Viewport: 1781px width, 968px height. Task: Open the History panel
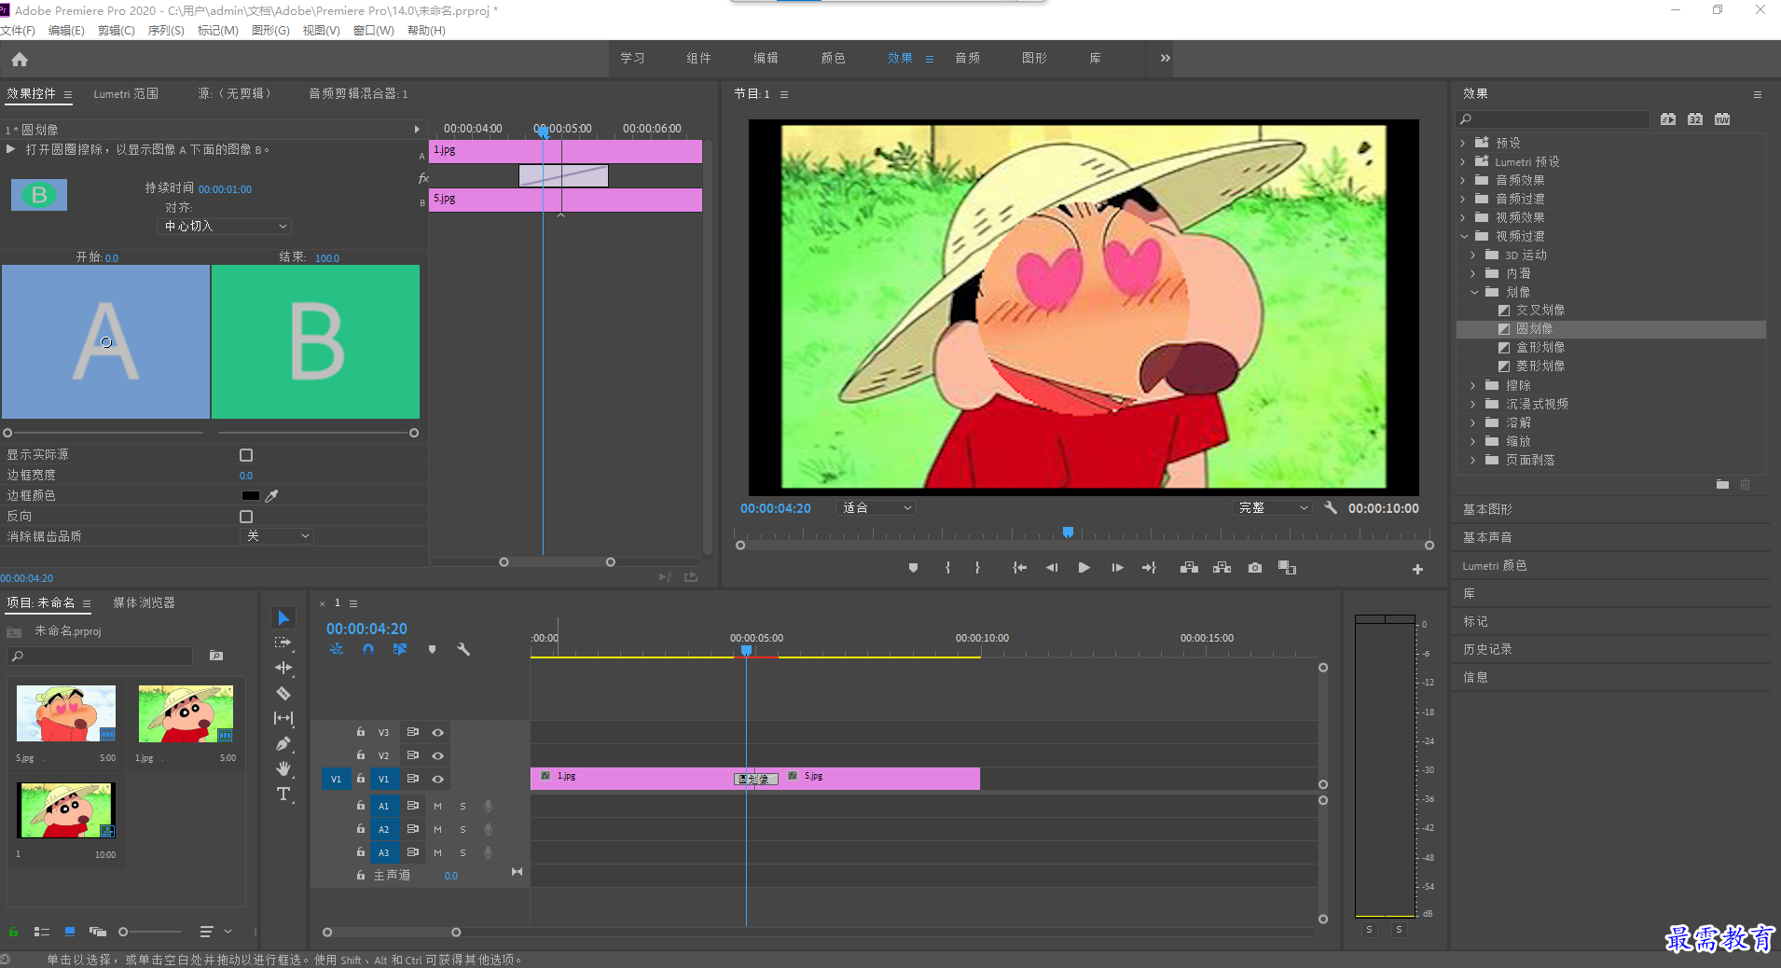1487,649
